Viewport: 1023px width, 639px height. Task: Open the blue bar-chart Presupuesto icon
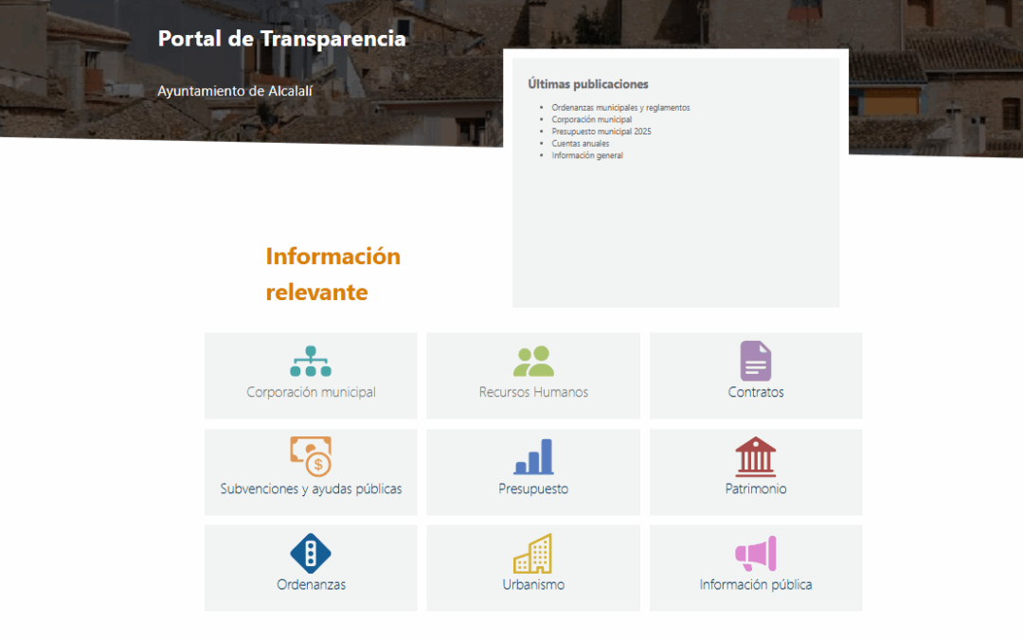pos(533,456)
